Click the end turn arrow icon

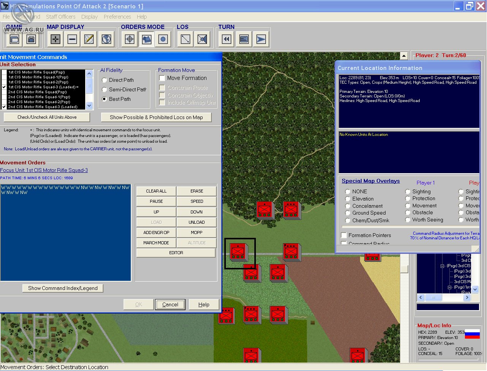coord(261,39)
